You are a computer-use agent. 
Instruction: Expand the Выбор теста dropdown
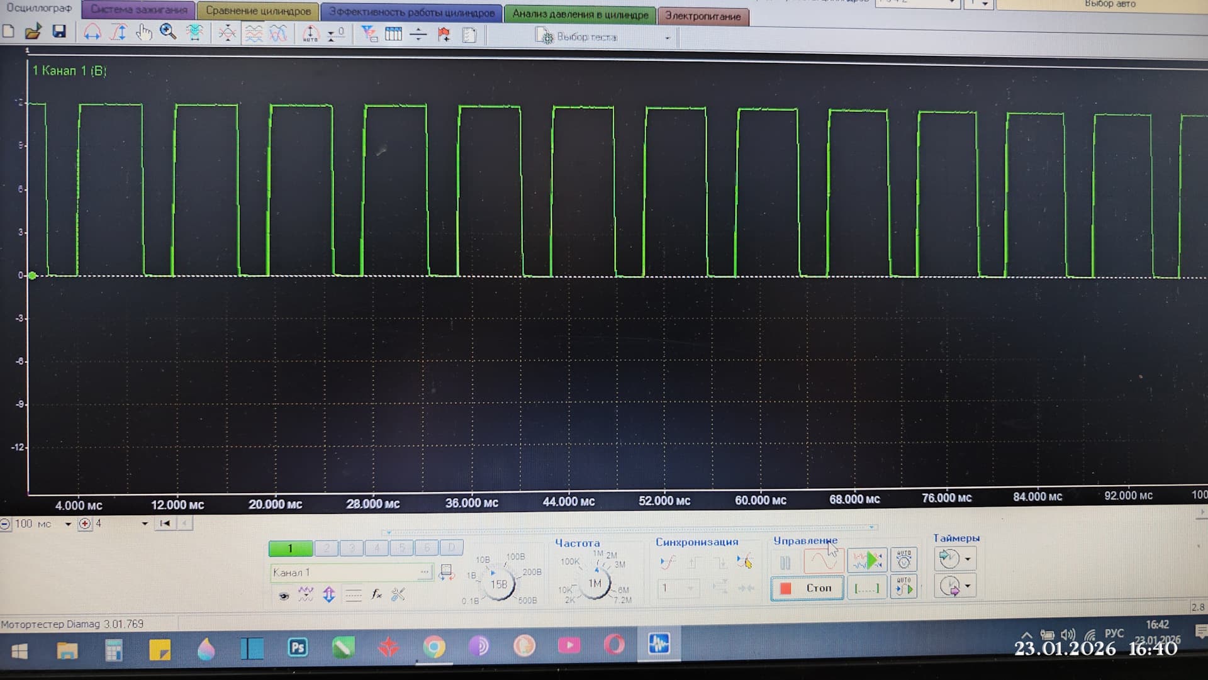pyautogui.click(x=668, y=38)
